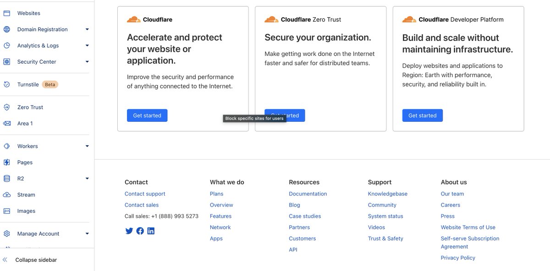
Task: Open the Customers link
Action: click(x=302, y=238)
